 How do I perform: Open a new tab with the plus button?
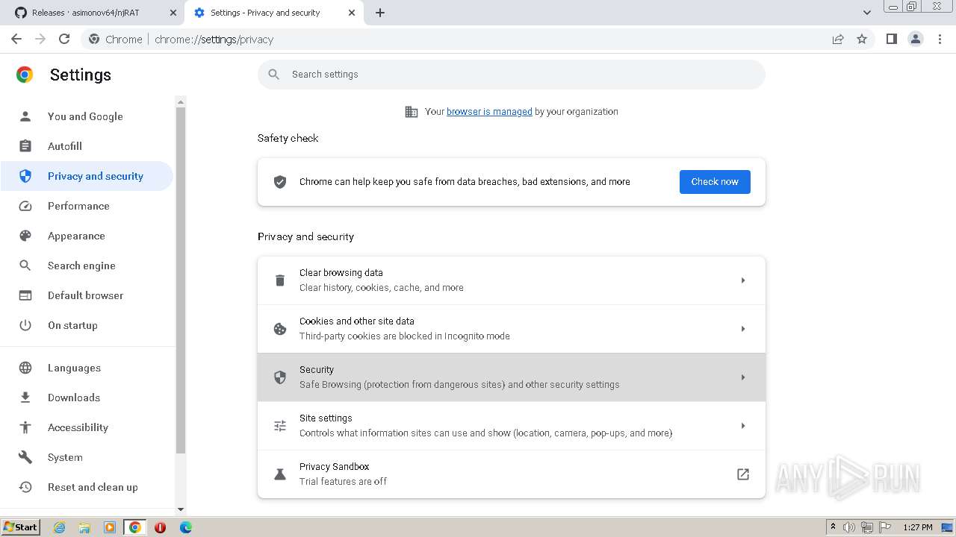(380, 13)
